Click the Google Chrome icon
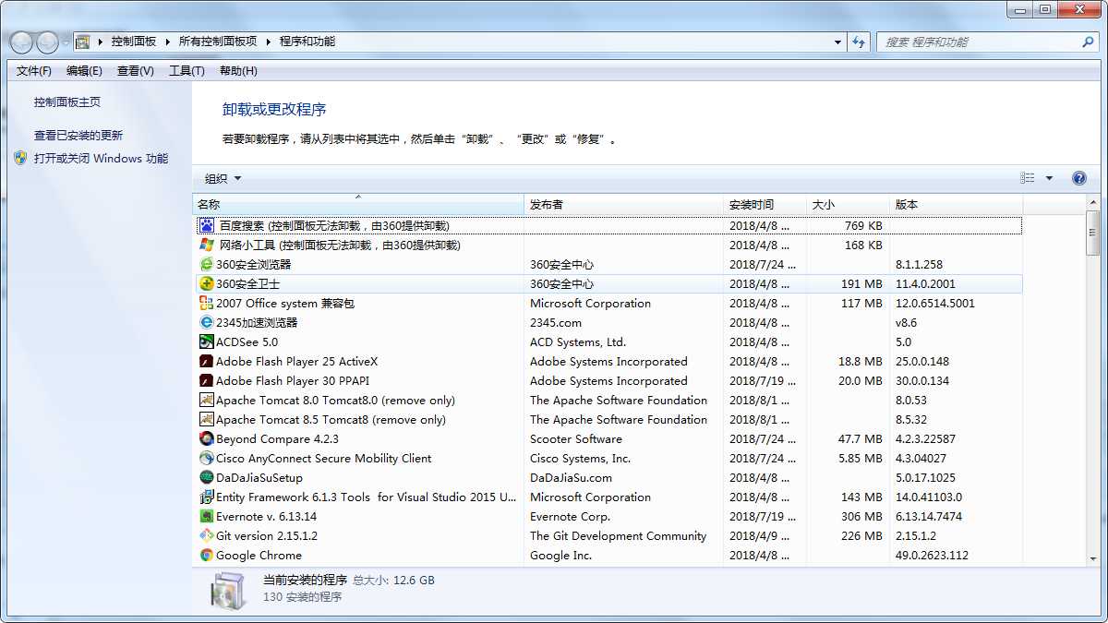 tap(207, 555)
